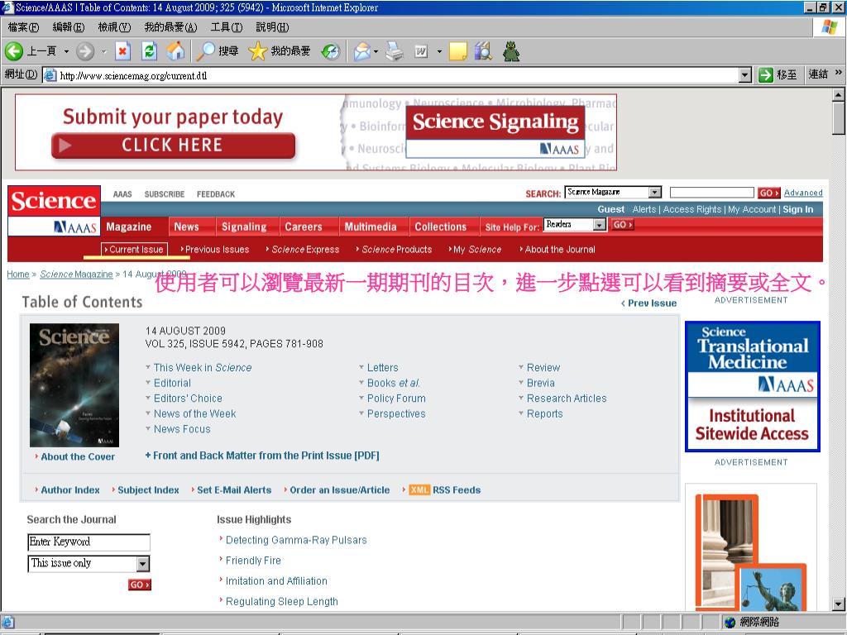Open the 檢視(V) menu
This screenshot has height=635, width=847.
pos(114,27)
